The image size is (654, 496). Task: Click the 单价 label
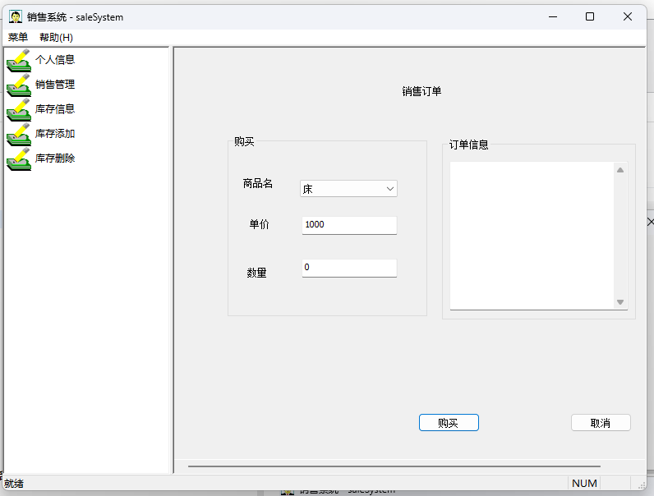259,224
